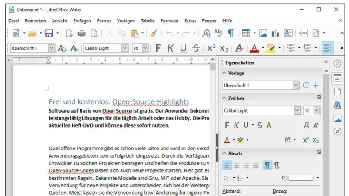Viewport: 349px width, 196px height.
Task: Open the Navigator compass in sidebar
Action: coord(337,132)
